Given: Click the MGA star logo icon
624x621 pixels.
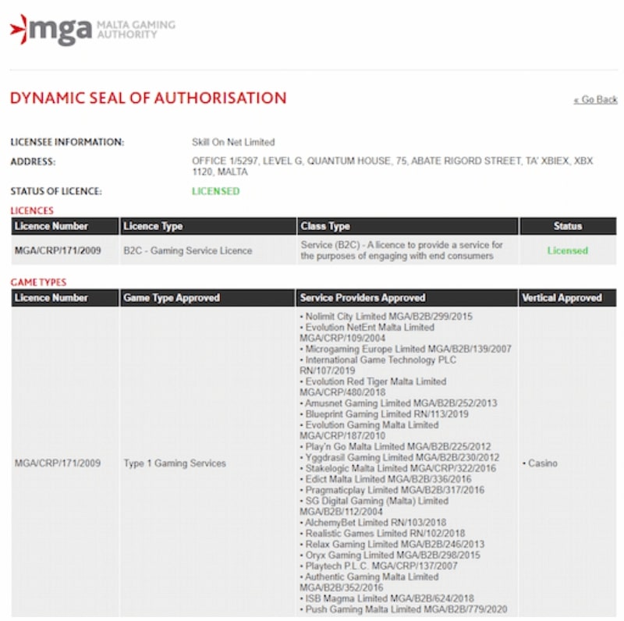Looking at the screenshot, I should pos(19,29).
